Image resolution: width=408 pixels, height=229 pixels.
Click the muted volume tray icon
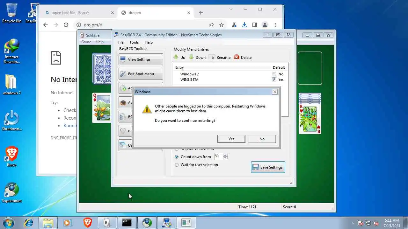pyautogui.click(x=376, y=223)
